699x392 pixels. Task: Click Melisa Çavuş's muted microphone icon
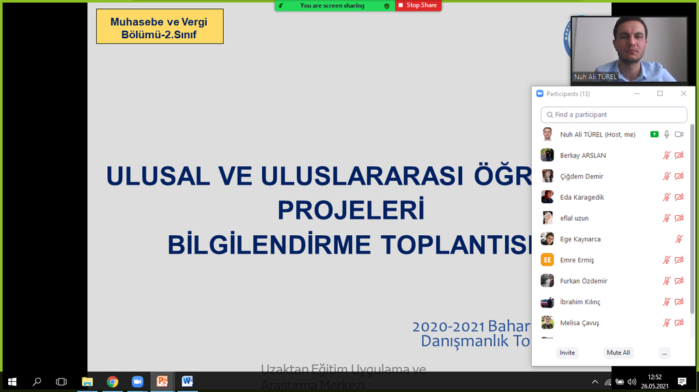[x=666, y=322]
